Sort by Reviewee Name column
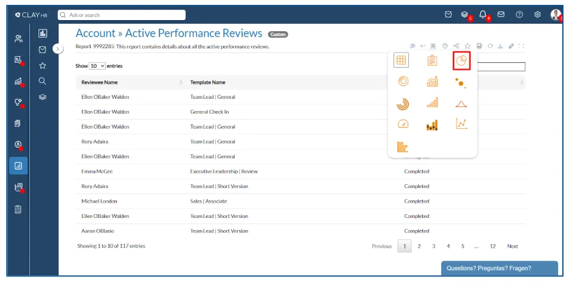Viewport: 569px width, 282px height. (130, 82)
